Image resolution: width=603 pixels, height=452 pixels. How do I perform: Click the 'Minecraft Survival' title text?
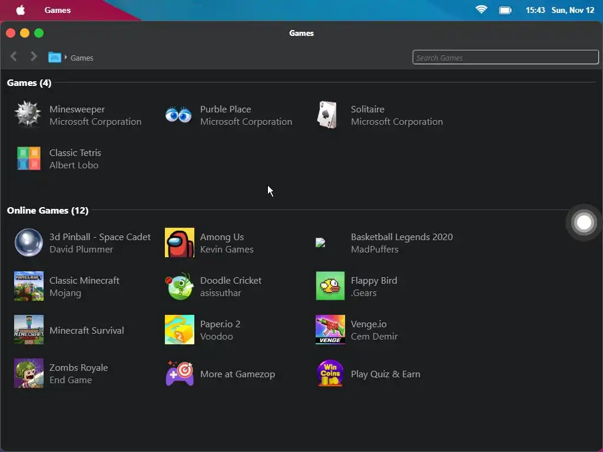pyautogui.click(x=87, y=331)
